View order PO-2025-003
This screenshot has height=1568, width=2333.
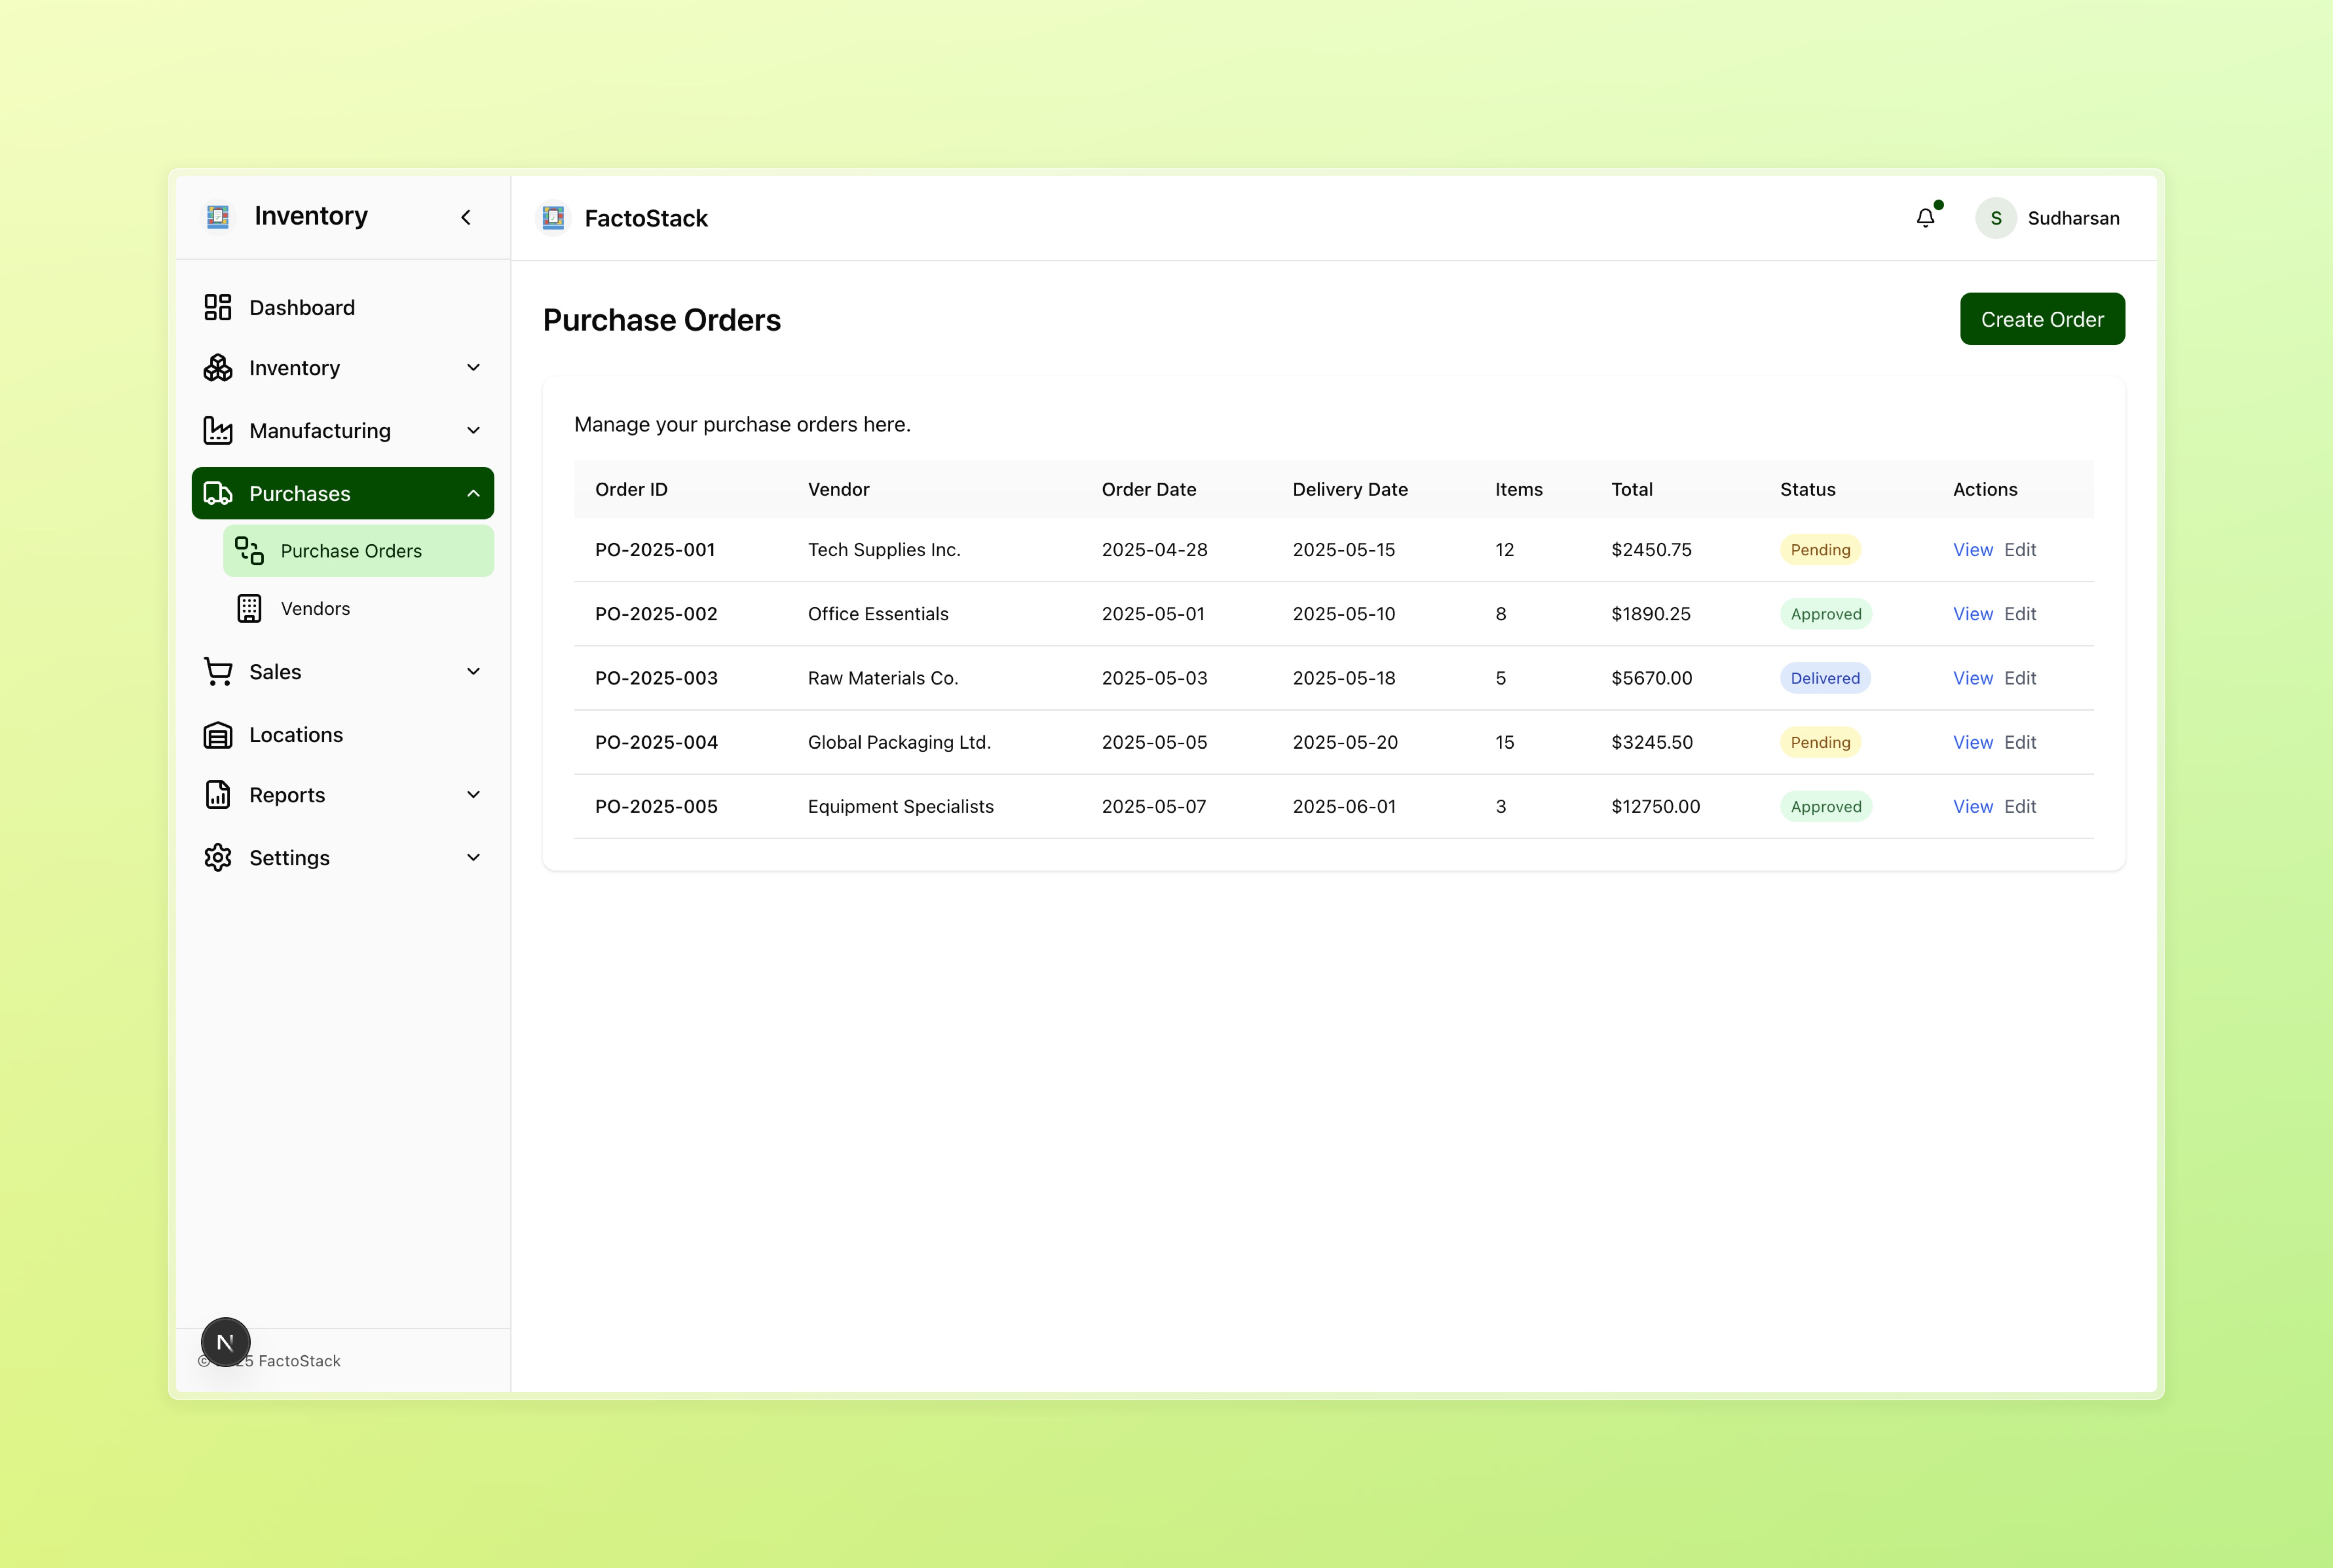1972,678
